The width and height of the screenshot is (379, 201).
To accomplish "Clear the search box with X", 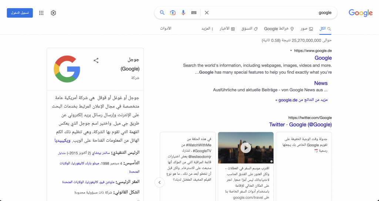I will click(x=207, y=13).
